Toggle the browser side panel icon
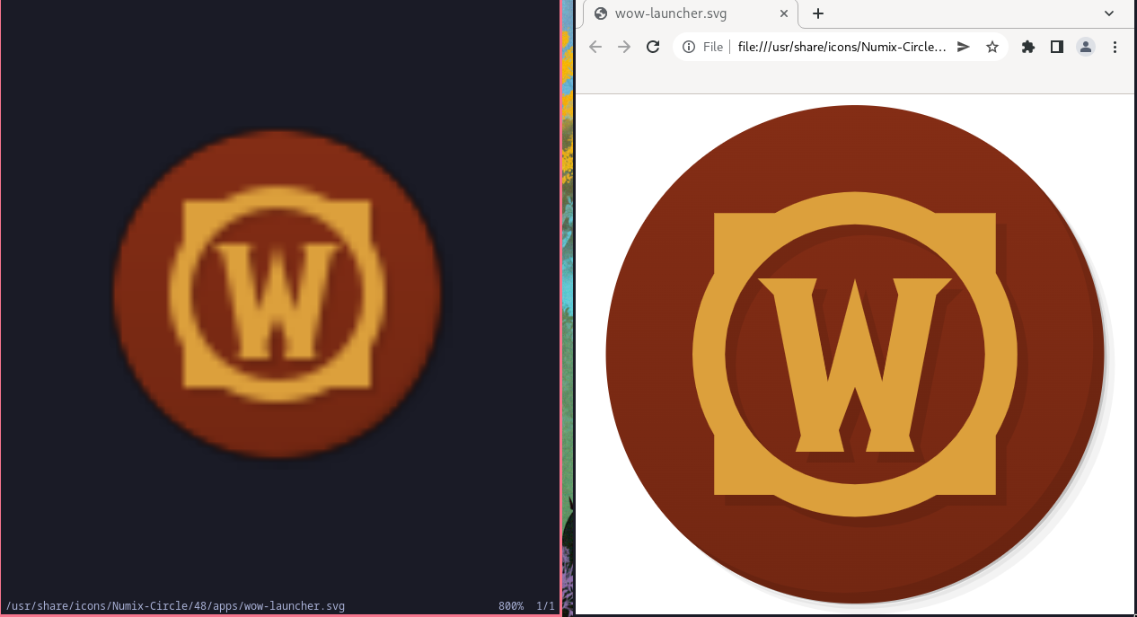1137x617 pixels. (x=1057, y=47)
